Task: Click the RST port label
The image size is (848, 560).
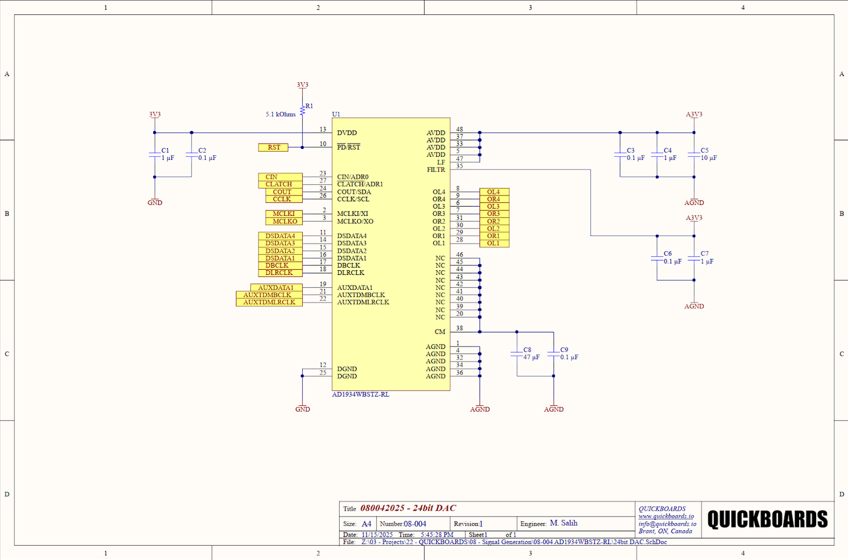Action: (273, 147)
